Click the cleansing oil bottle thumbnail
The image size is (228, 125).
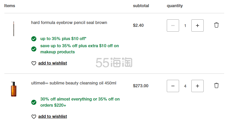tap(14, 89)
